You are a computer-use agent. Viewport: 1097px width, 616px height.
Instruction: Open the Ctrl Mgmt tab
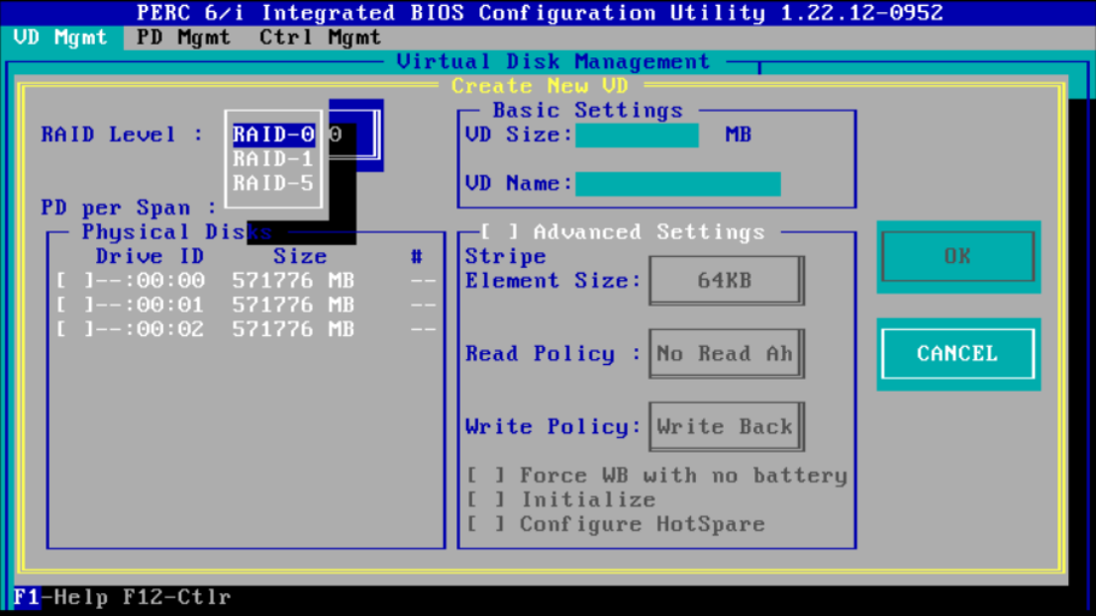(320, 38)
